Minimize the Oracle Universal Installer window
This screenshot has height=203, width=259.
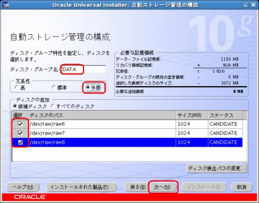[x=246, y=5]
